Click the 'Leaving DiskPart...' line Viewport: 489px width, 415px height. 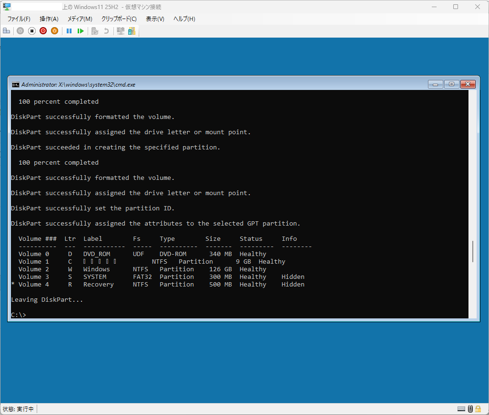click(47, 300)
